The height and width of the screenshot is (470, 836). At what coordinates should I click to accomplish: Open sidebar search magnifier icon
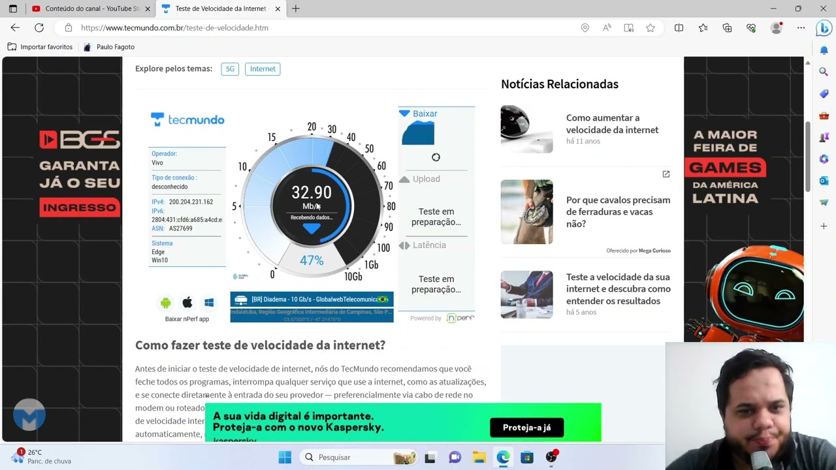(x=824, y=72)
